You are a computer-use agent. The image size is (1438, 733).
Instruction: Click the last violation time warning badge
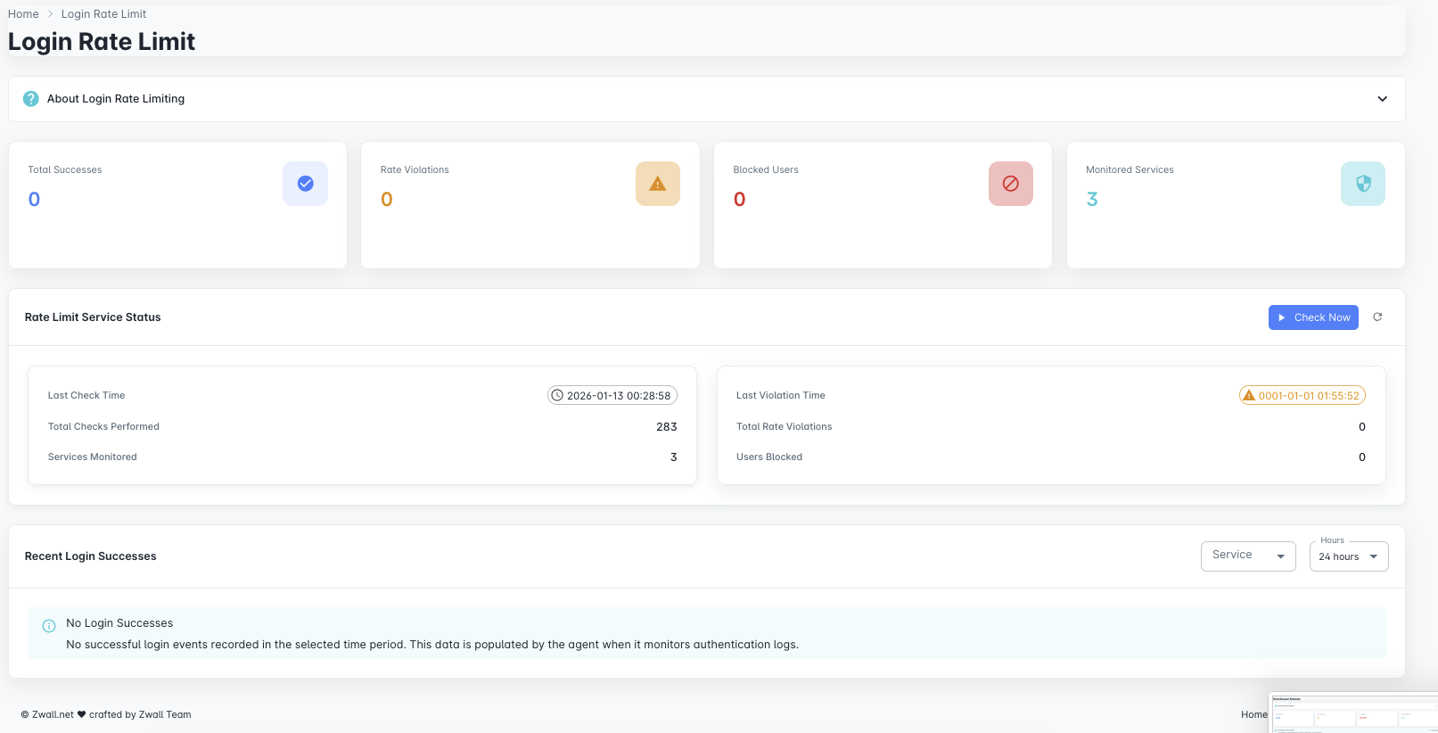pos(1302,395)
